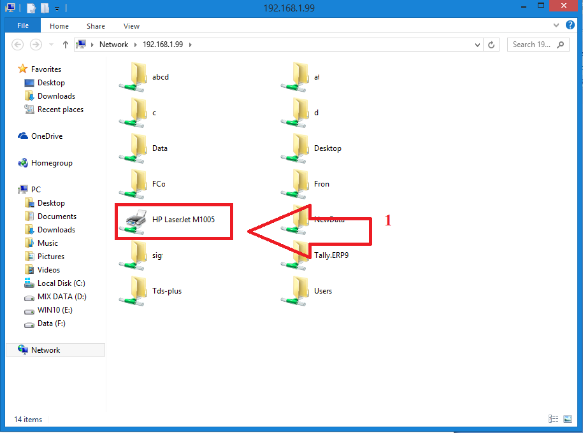Viewport: 583px width, 433px height.
Task: Go to OneDrive in navigation pane
Action: [x=47, y=136]
